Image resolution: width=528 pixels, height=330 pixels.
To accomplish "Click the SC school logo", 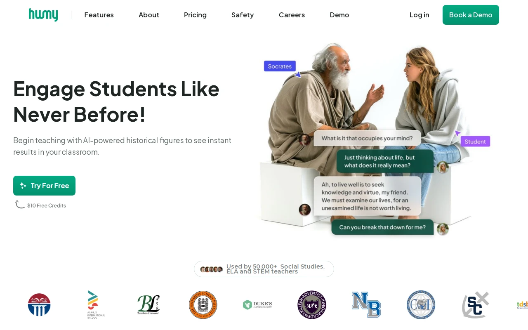I will (x=475, y=305).
